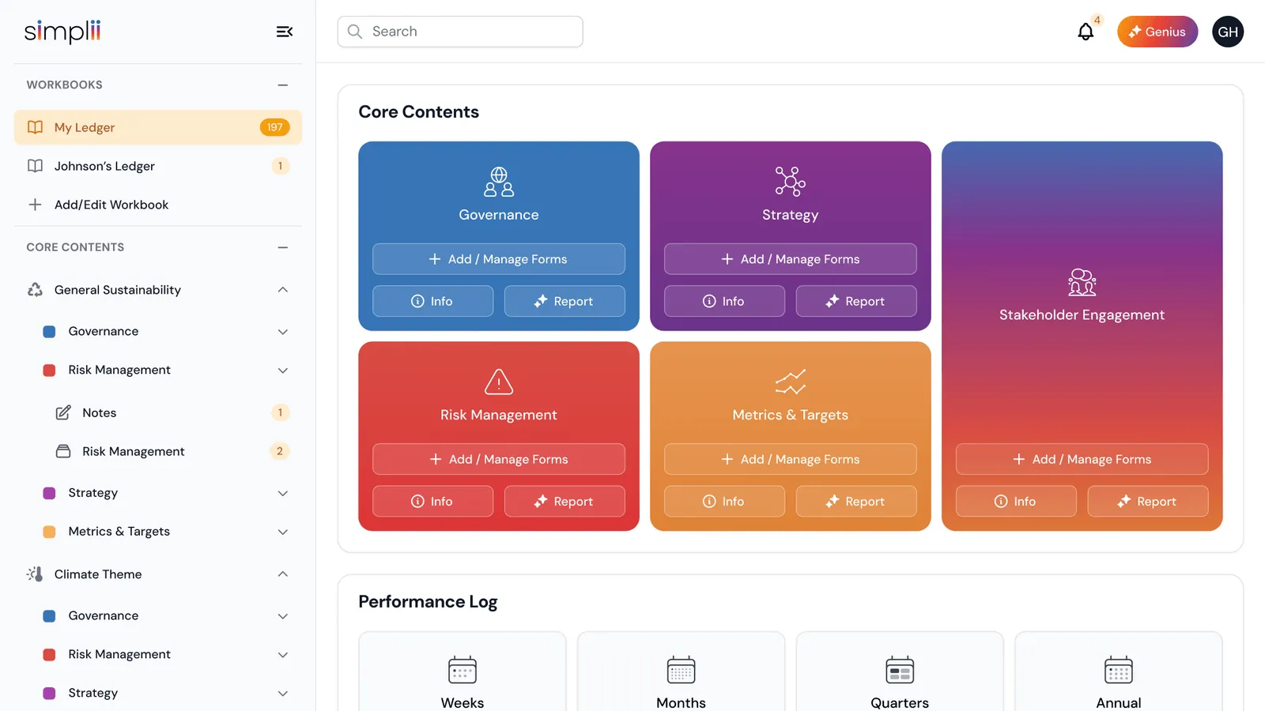This screenshot has width=1265, height=711.
Task: Open Notes item in sidebar
Action: 172,412
